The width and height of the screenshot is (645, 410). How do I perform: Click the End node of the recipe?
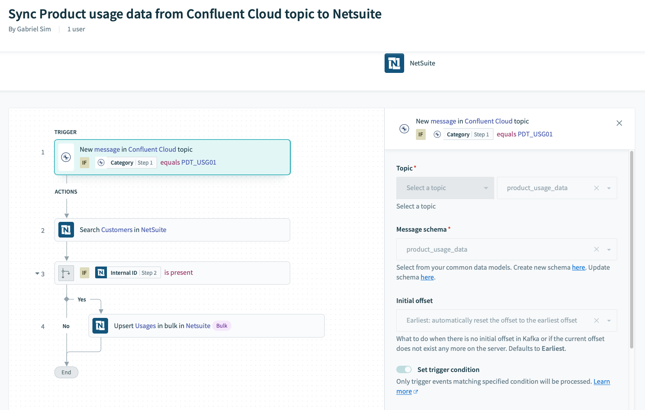point(66,372)
